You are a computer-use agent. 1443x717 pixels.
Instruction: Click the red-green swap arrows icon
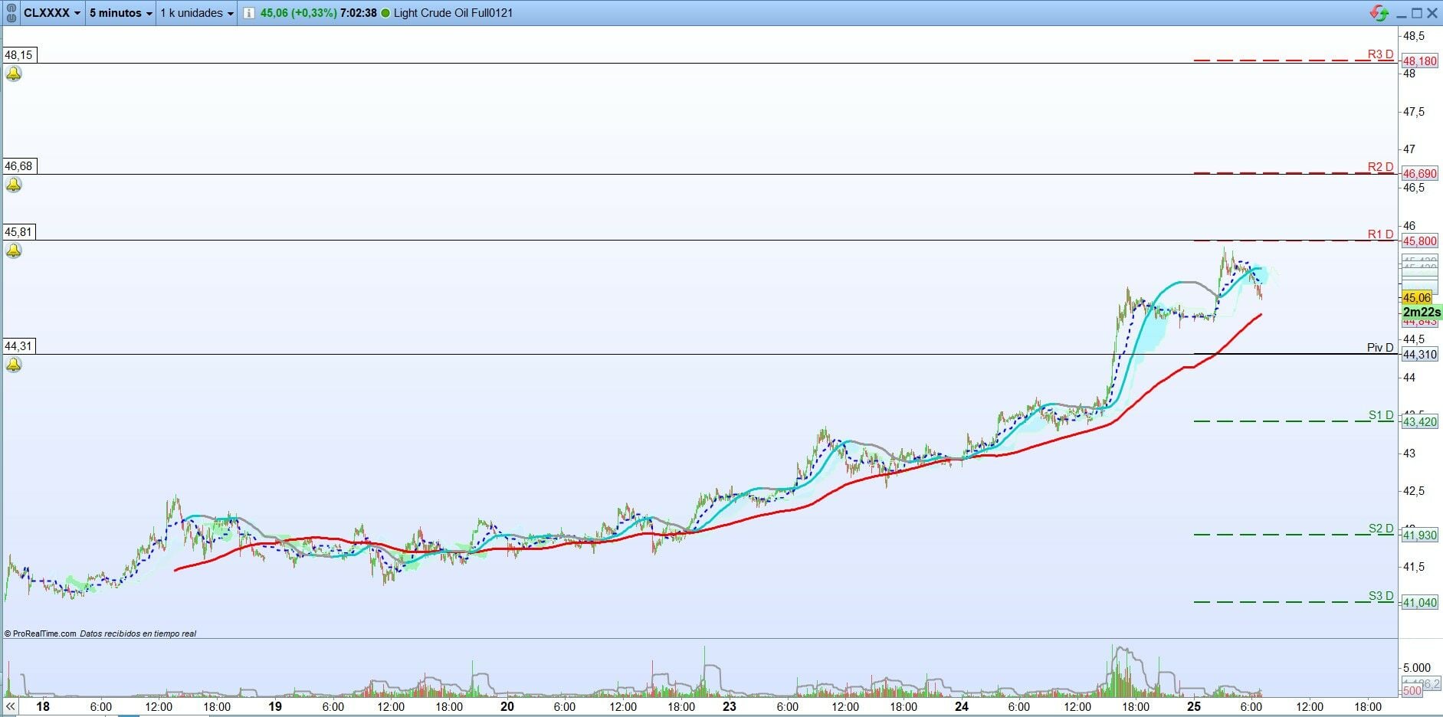[1379, 13]
